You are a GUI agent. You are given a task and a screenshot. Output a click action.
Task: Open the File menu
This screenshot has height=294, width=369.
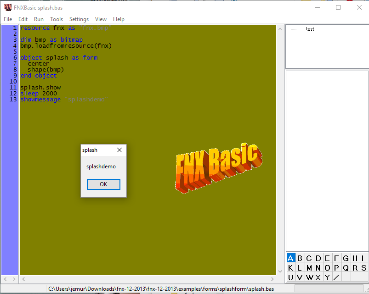pyautogui.click(x=8, y=19)
